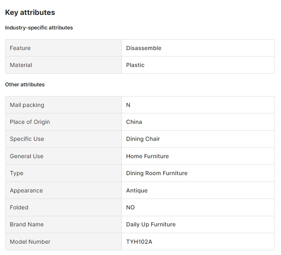Click the Key attributes heading

click(x=30, y=13)
